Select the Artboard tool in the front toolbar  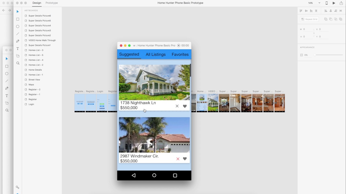(18, 56)
